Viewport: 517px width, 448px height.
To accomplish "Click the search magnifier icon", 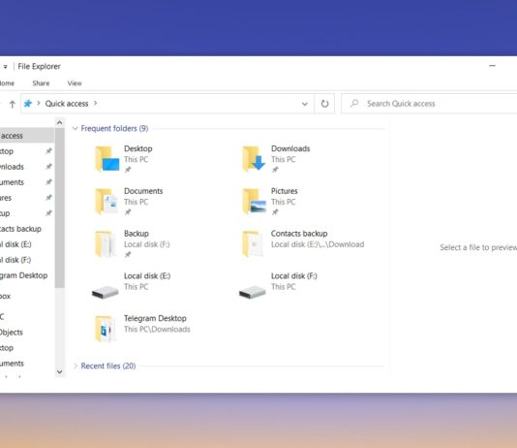I will 354,104.
